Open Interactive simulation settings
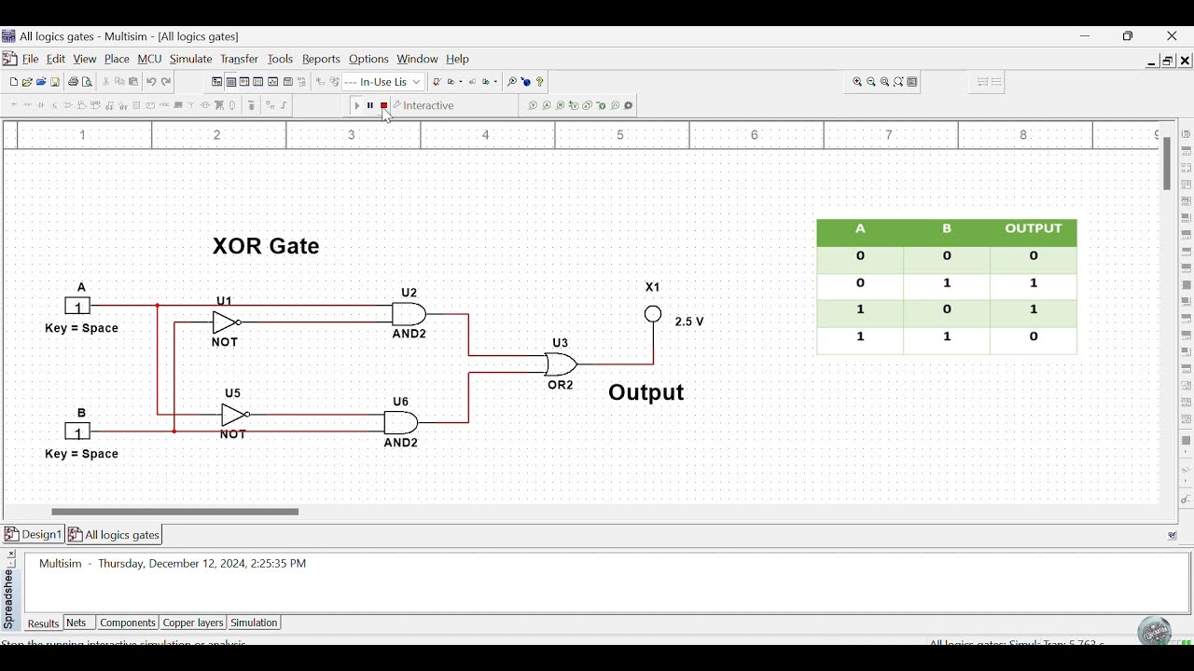 424,105
